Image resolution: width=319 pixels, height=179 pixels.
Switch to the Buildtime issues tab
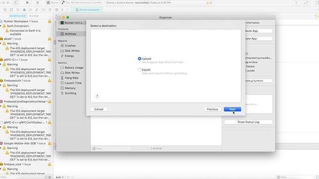click(x=18, y=16)
